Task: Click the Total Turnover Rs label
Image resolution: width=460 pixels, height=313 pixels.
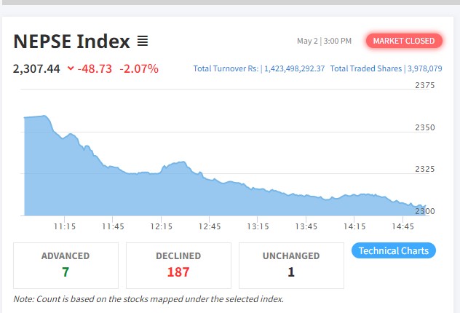Action: click(226, 69)
